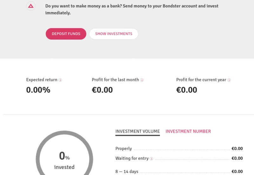Click the Expected return label text
The width and height of the screenshot is (254, 175).
click(42, 80)
